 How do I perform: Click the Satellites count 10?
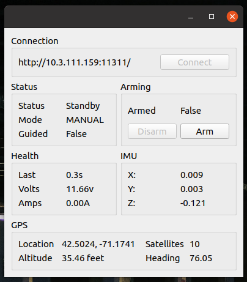pos(194,244)
